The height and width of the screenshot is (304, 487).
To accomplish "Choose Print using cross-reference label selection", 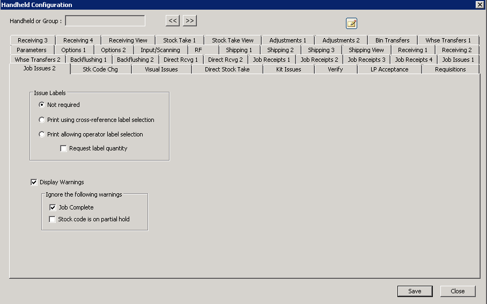I will pos(42,120).
